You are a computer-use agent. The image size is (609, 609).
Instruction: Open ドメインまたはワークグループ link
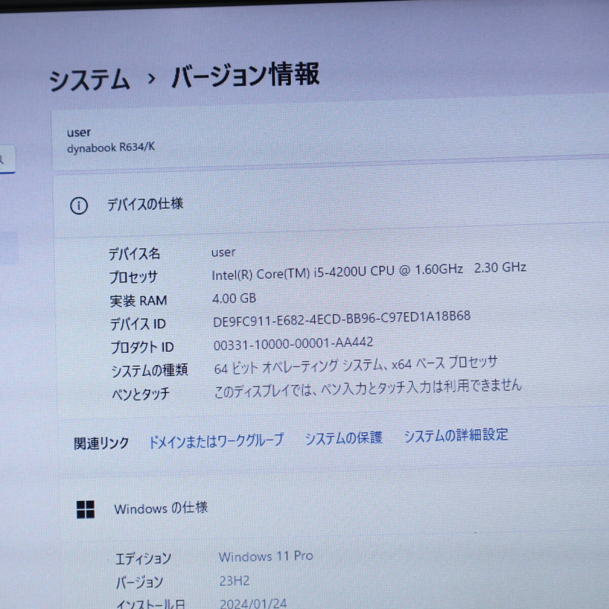tap(216, 441)
